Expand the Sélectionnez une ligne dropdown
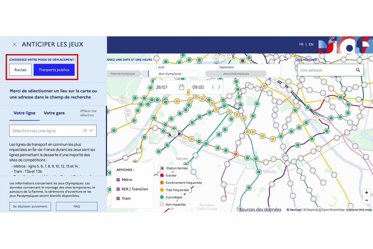Image resolution: width=373 pixels, height=249 pixels. 91,131
